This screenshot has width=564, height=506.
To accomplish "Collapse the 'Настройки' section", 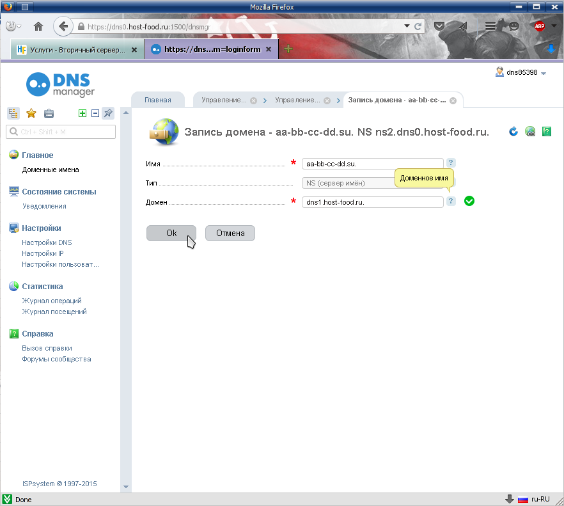I will (x=42, y=228).
